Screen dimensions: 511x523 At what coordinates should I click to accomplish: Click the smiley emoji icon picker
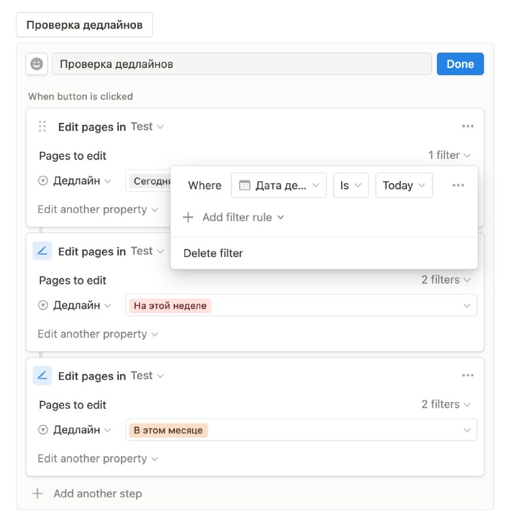[37, 63]
